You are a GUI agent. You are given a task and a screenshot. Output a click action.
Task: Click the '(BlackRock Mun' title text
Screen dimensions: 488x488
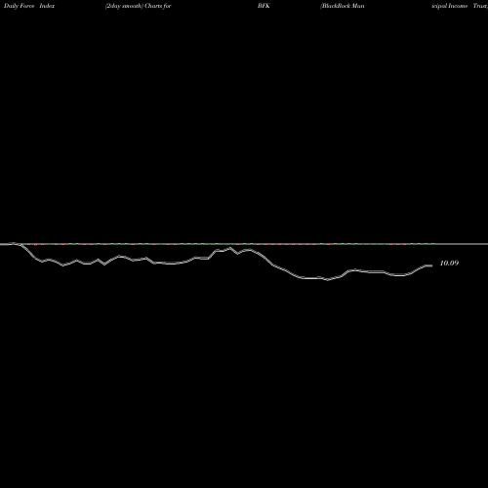coord(343,6)
